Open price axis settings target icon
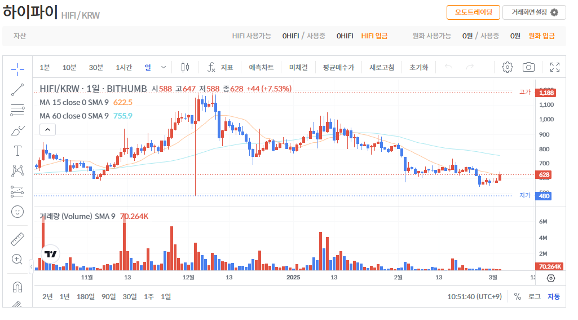578x320 pixels. (551, 278)
